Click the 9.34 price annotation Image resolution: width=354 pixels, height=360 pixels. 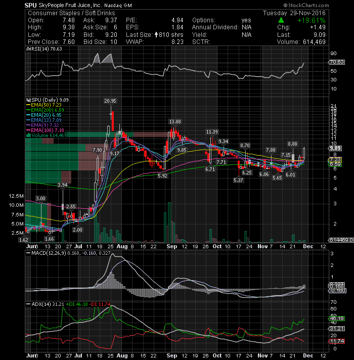pos(224,142)
